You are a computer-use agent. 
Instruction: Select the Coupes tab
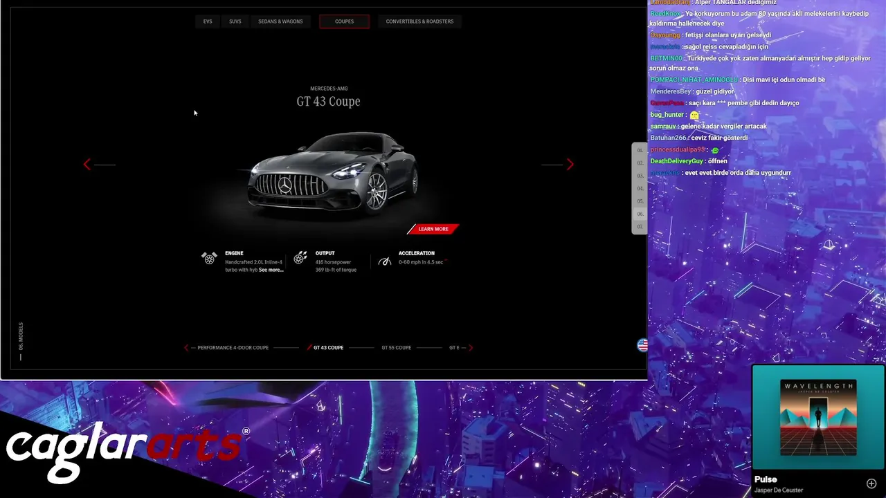coord(344,21)
